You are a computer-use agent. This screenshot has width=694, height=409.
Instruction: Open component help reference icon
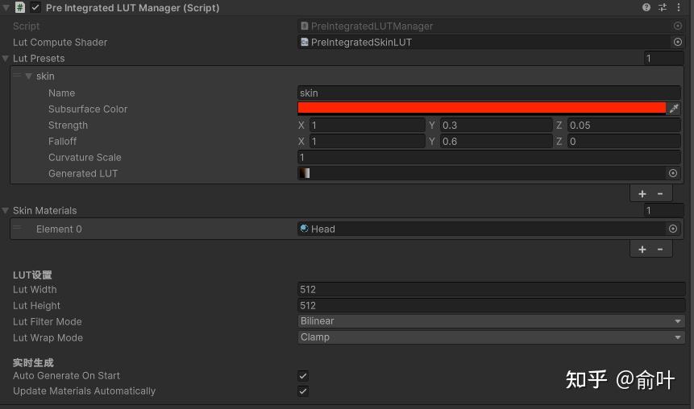[646, 7]
